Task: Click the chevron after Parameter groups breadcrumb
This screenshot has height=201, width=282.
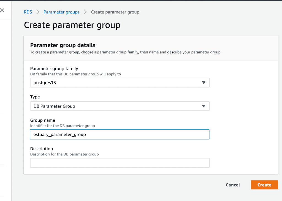Action: point(85,12)
